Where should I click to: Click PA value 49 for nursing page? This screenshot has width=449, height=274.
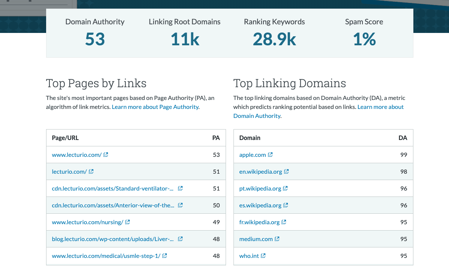click(216, 222)
